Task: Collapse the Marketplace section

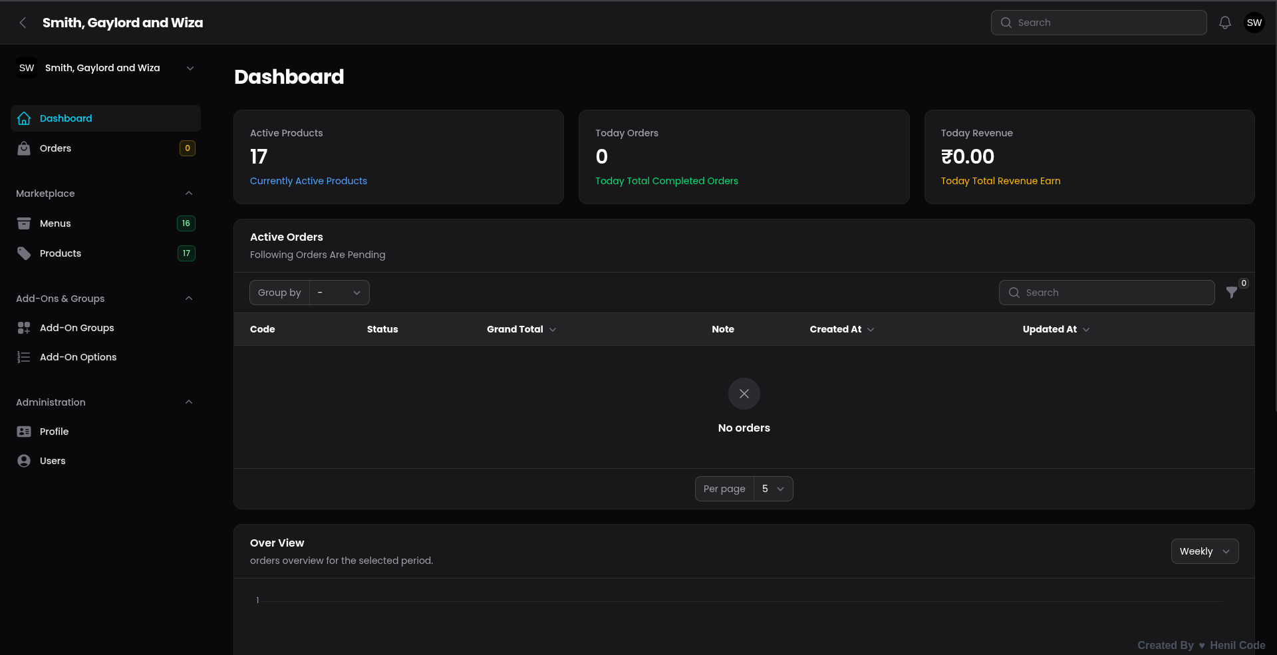Action: pyautogui.click(x=189, y=194)
